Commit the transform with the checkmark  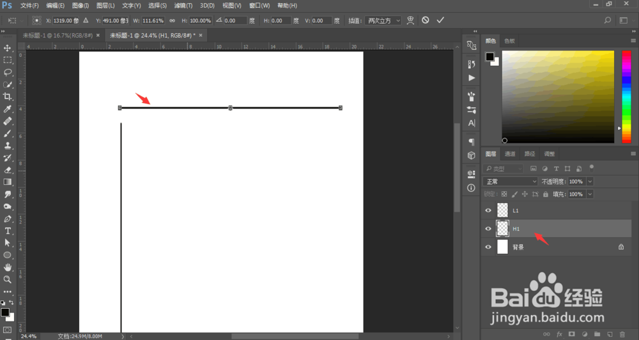(440, 20)
